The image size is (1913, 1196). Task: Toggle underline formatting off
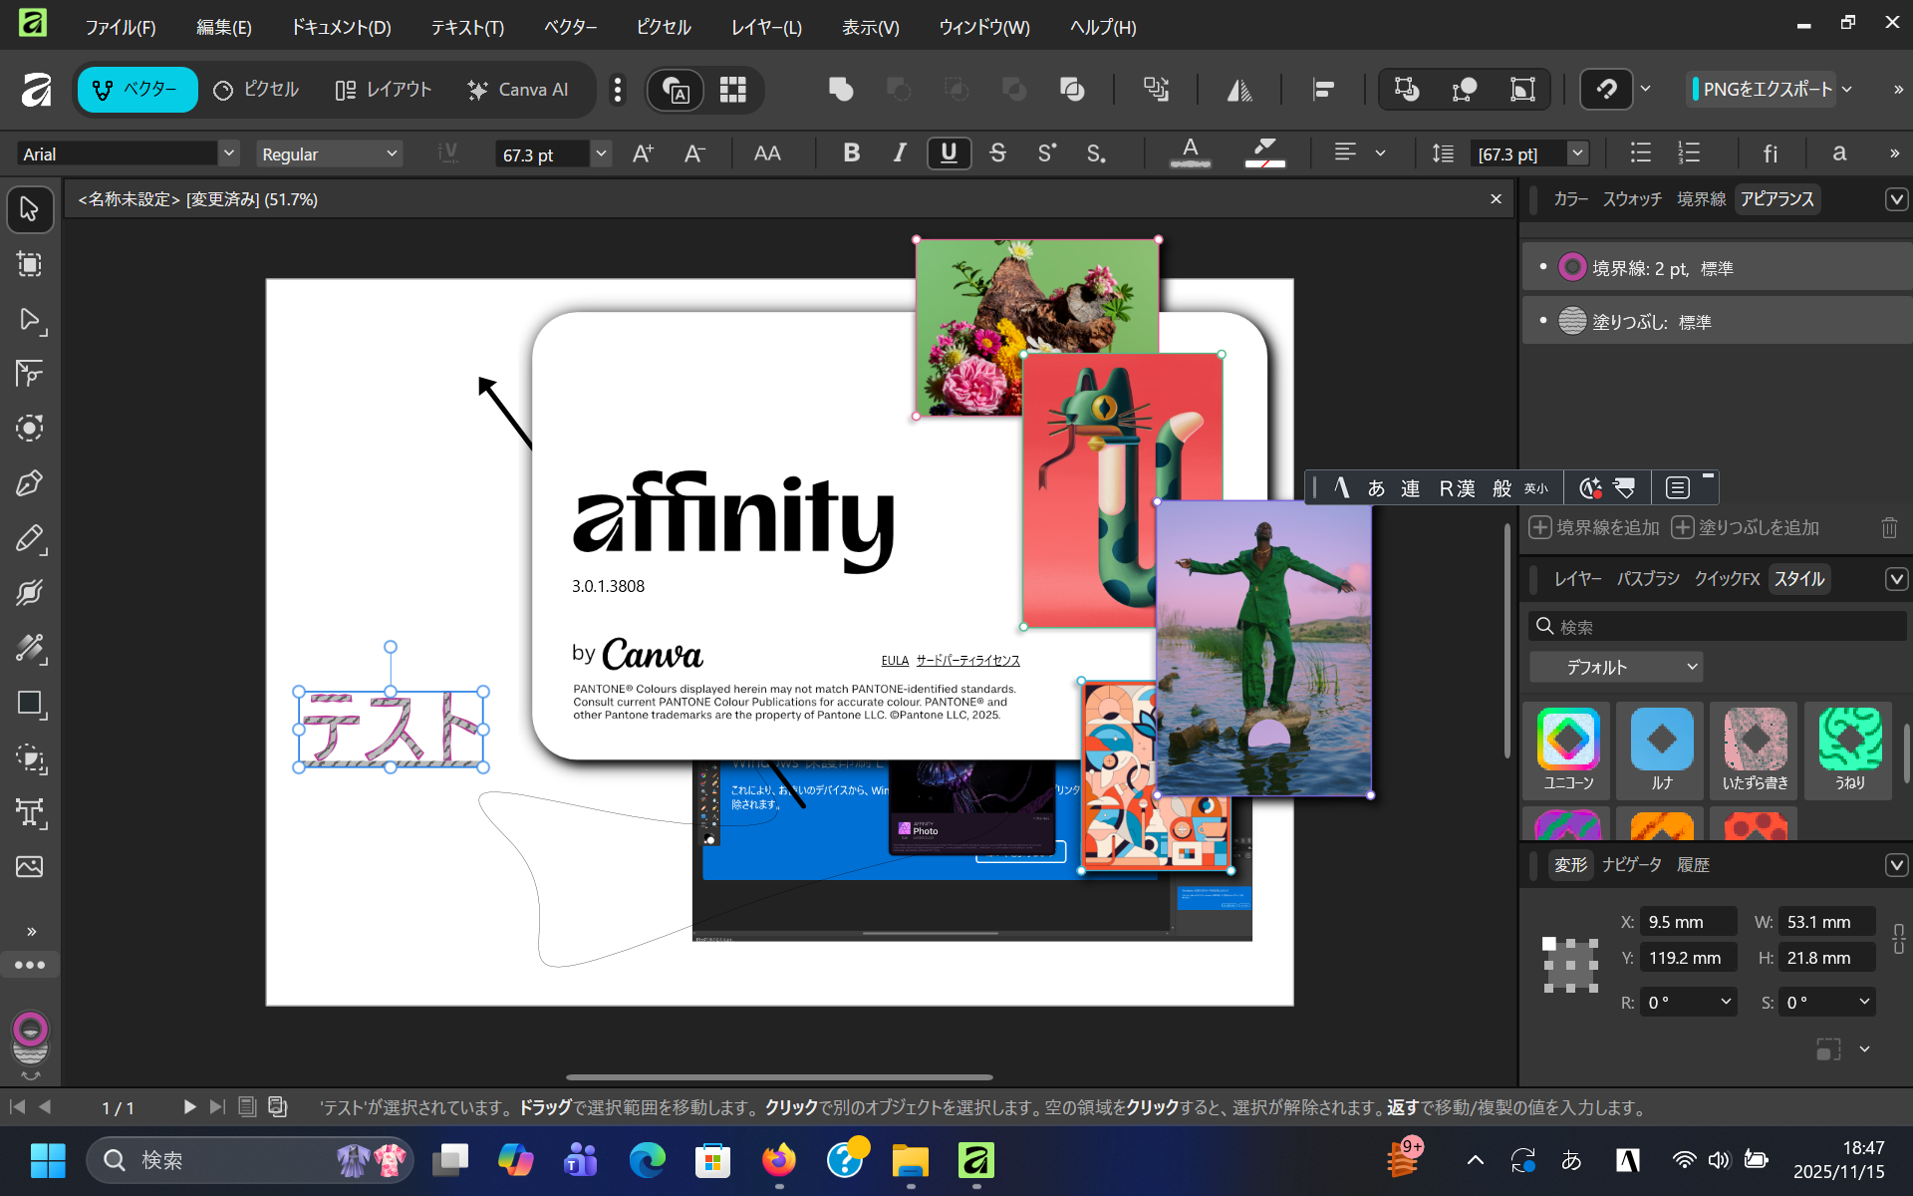[x=948, y=152]
